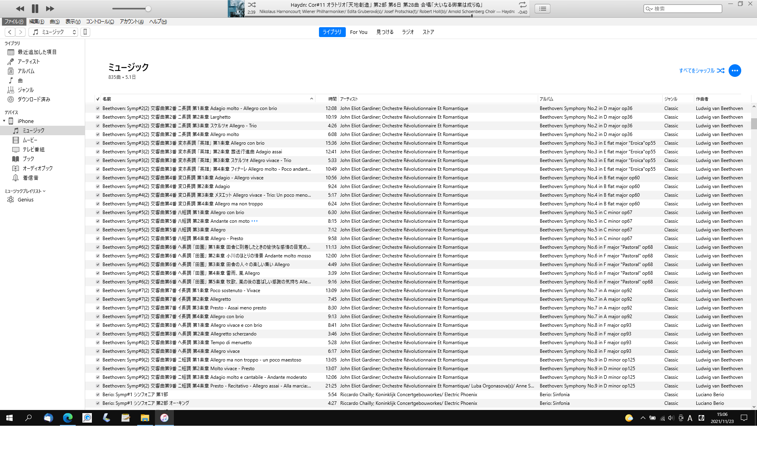Toggle the repeat icon in the player
Screen dimensions: 757x462
click(x=522, y=5)
